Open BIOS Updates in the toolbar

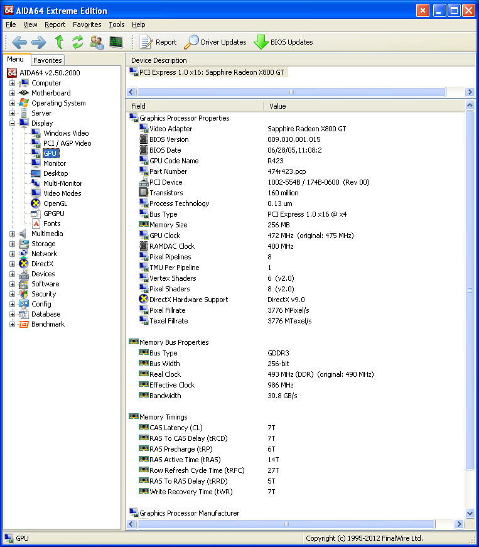coord(283,42)
